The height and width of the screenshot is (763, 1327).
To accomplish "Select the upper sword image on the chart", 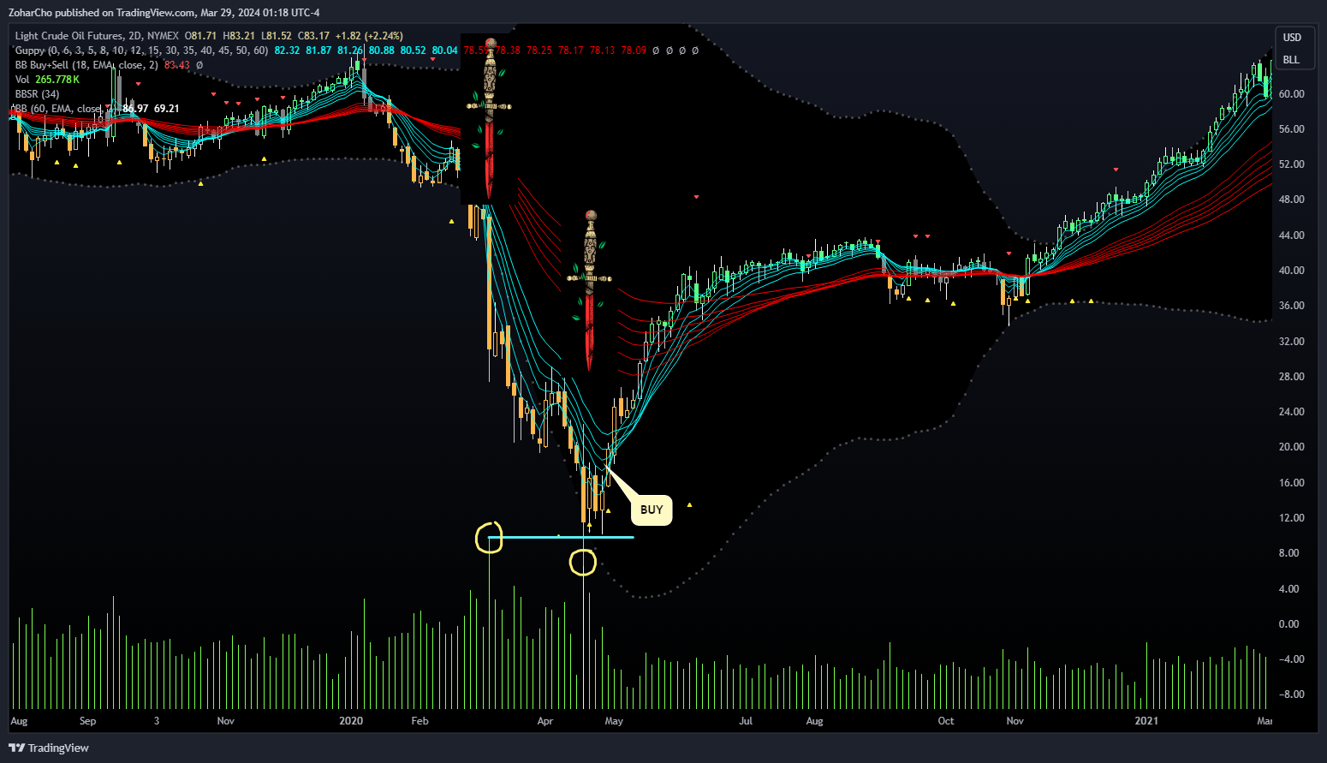I will [489, 118].
